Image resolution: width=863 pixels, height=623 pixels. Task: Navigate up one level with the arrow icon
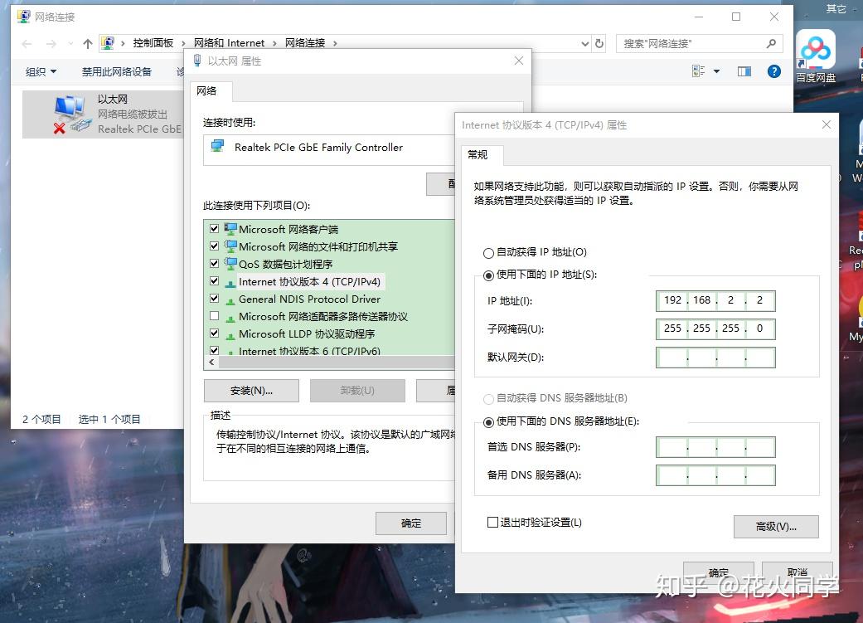[86, 42]
